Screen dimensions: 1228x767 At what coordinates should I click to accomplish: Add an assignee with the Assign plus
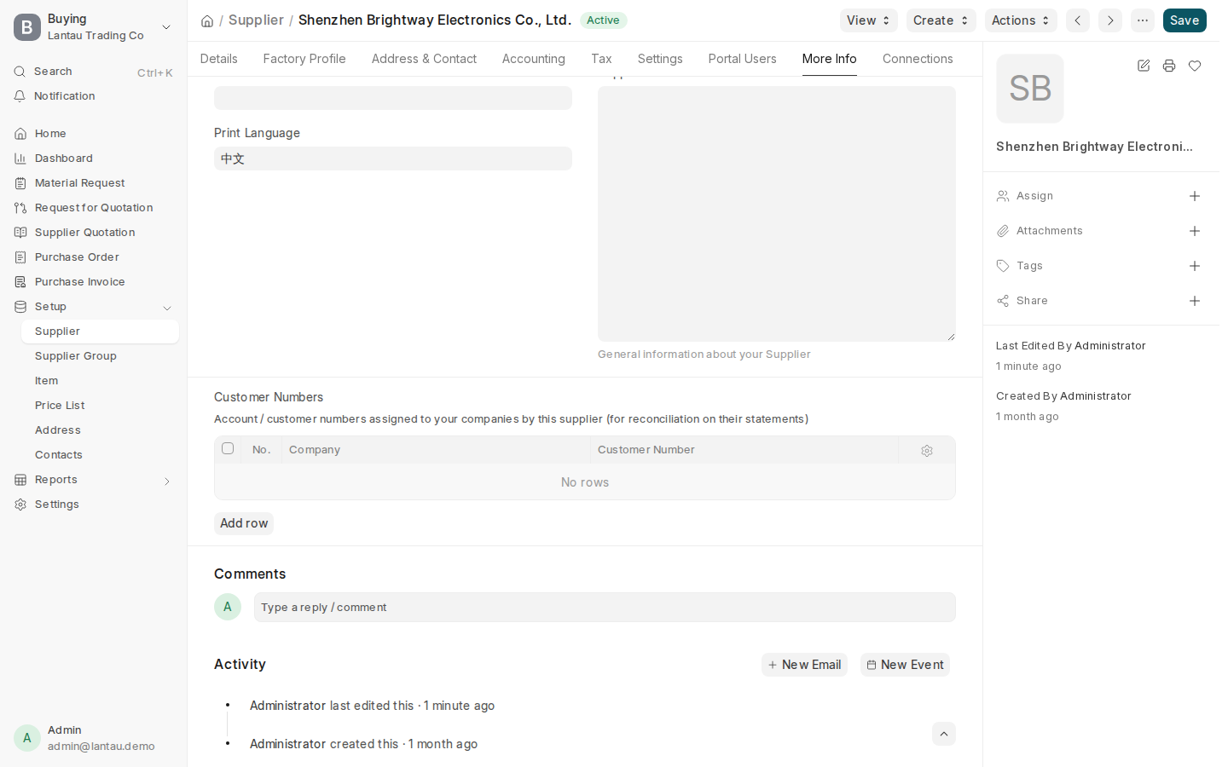pos(1195,196)
